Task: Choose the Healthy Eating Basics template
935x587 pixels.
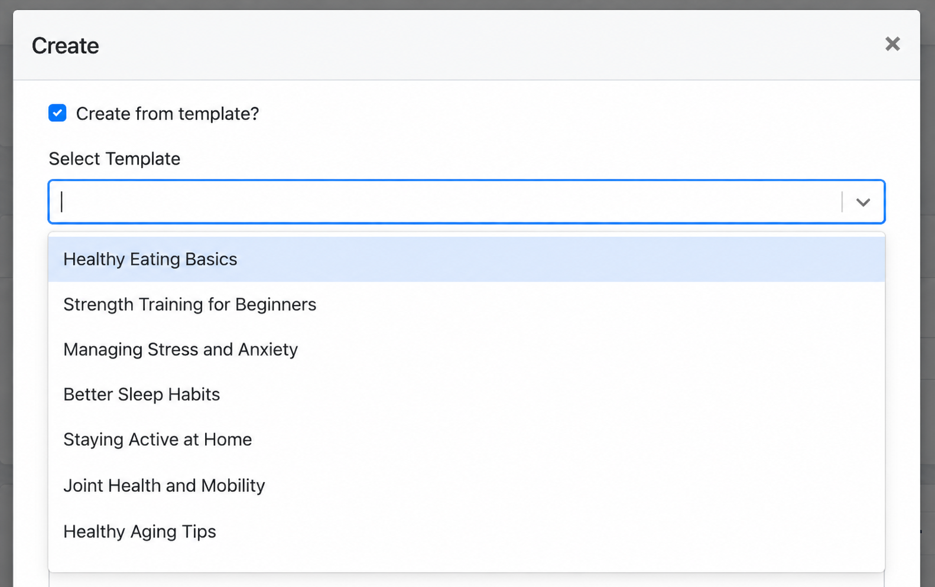Action: click(466, 259)
